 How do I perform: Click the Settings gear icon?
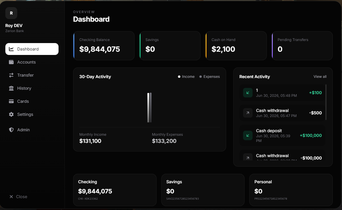(11, 114)
